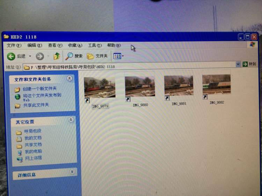Click the IMG_9880 file name label

pos(140,105)
